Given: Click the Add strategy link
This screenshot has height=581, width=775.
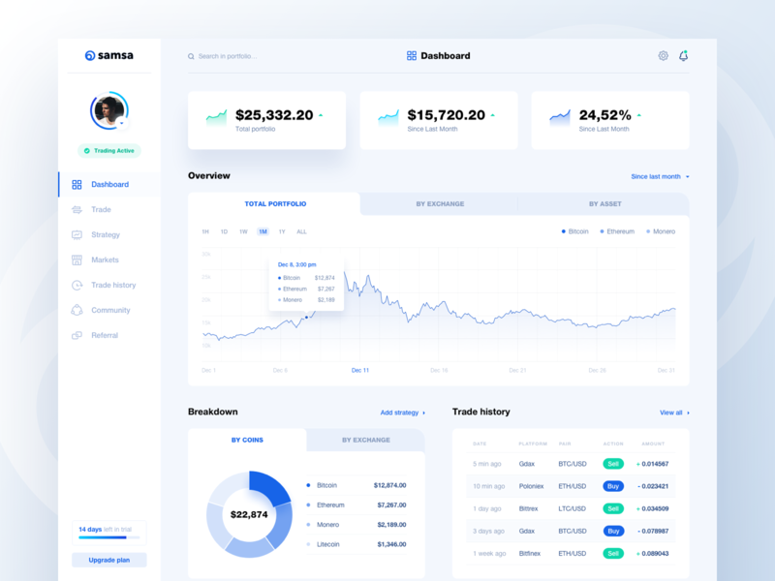Looking at the screenshot, I should (402, 413).
